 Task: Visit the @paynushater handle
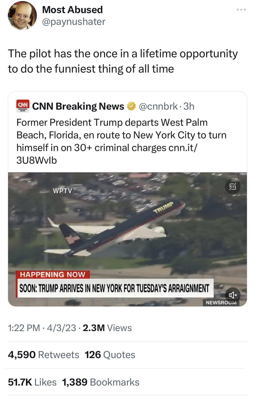tap(74, 22)
